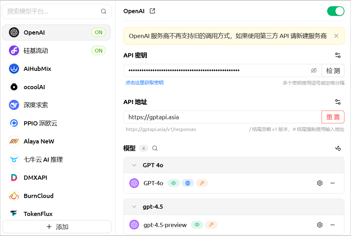Open the OpenAI external website link icon
The image size is (351, 236).
click(153, 11)
